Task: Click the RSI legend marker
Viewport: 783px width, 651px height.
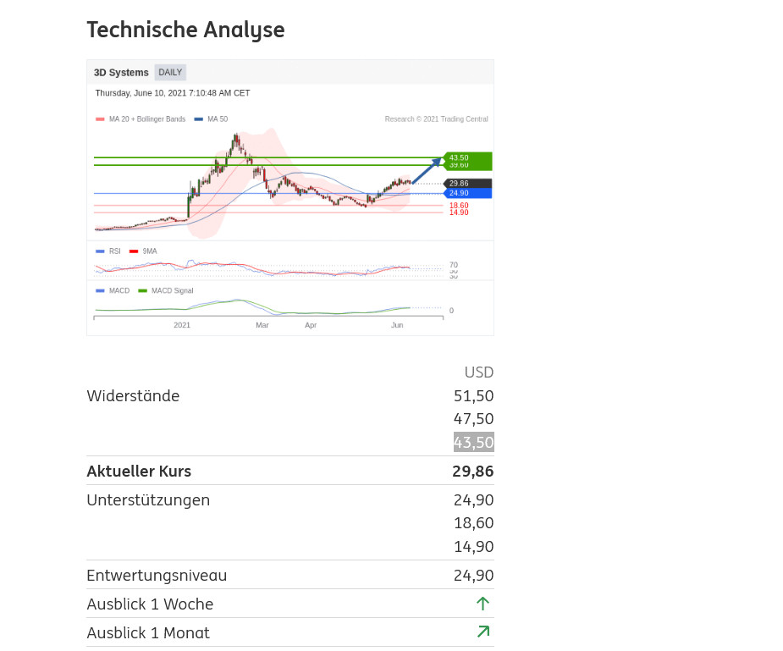Action: pos(100,251)
